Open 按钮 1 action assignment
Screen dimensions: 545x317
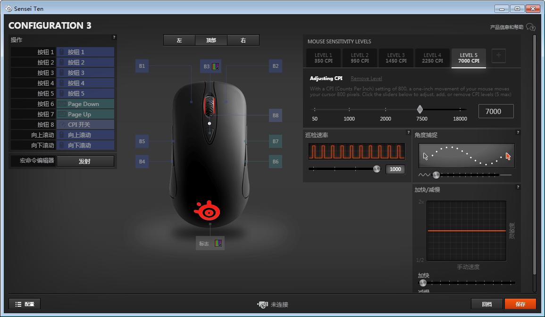click(x=85, y=52)
